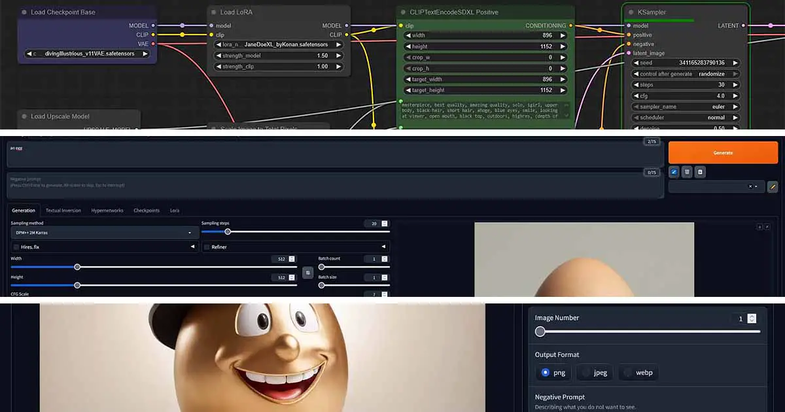Screen dimensions: 785x412
Task: Click the clipboard icon next to the trash
Action: click(x=700, y=172)
